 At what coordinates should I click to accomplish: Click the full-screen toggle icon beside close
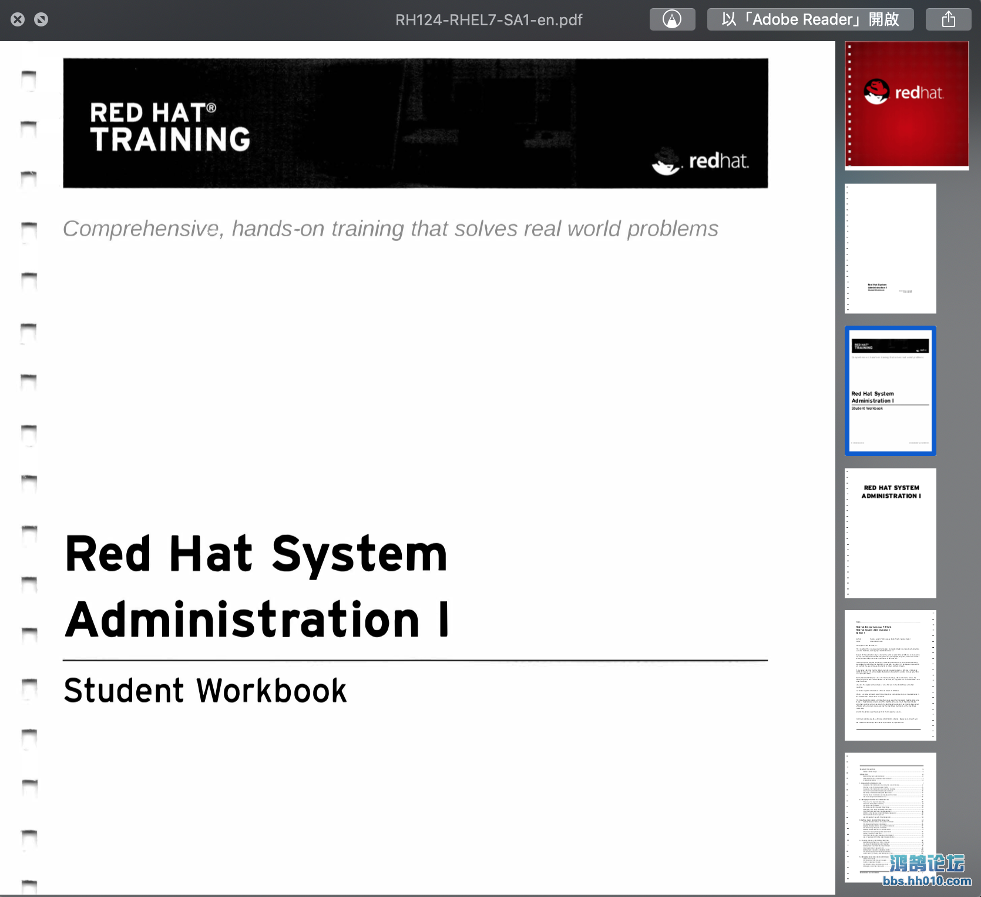click(41, 19)
